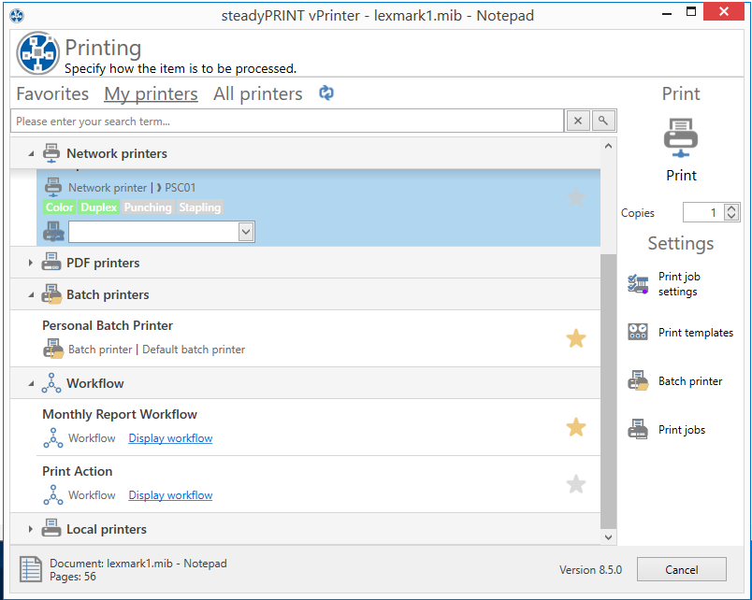The image size is (752, 600).
Task: Toggle the star for Monthly Report Workflow
Action: coord(576,427)
